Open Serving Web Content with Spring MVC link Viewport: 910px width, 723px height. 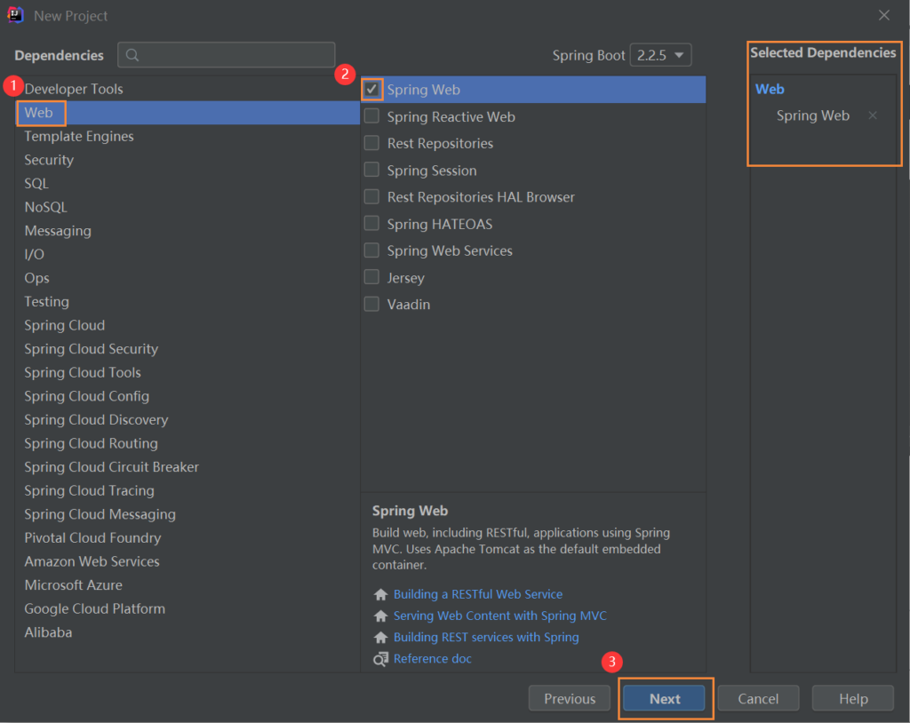(x=499, y=616)
